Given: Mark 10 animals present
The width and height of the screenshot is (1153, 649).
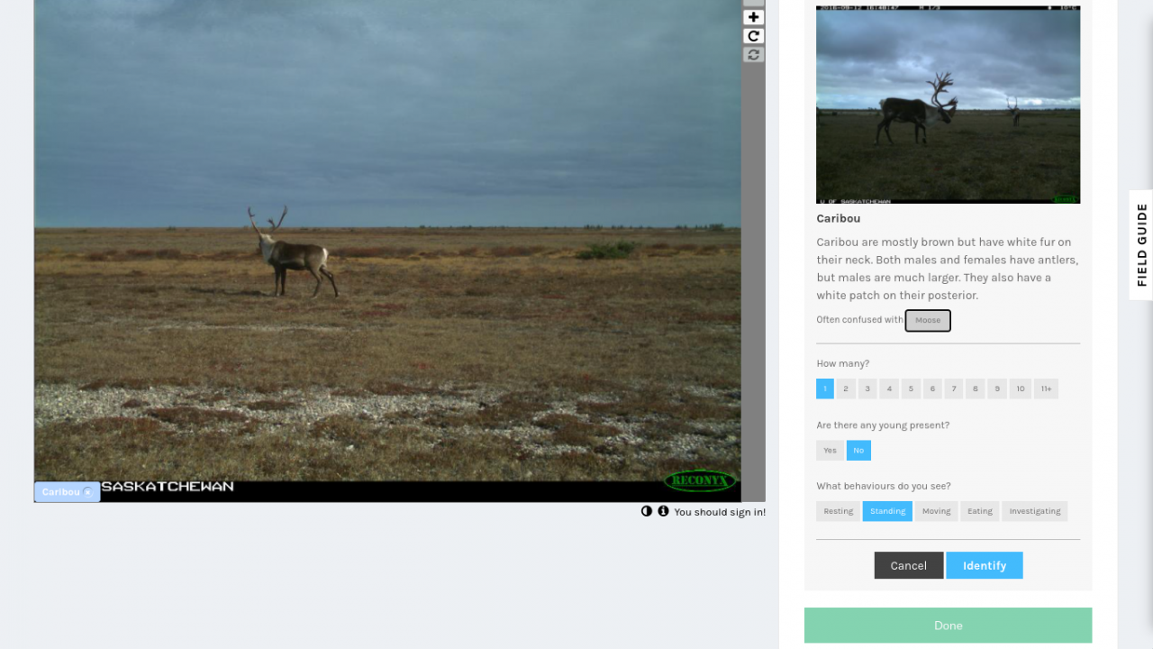Looking at the screenshot, I should pyautogui.click(x=1020, y=388).
